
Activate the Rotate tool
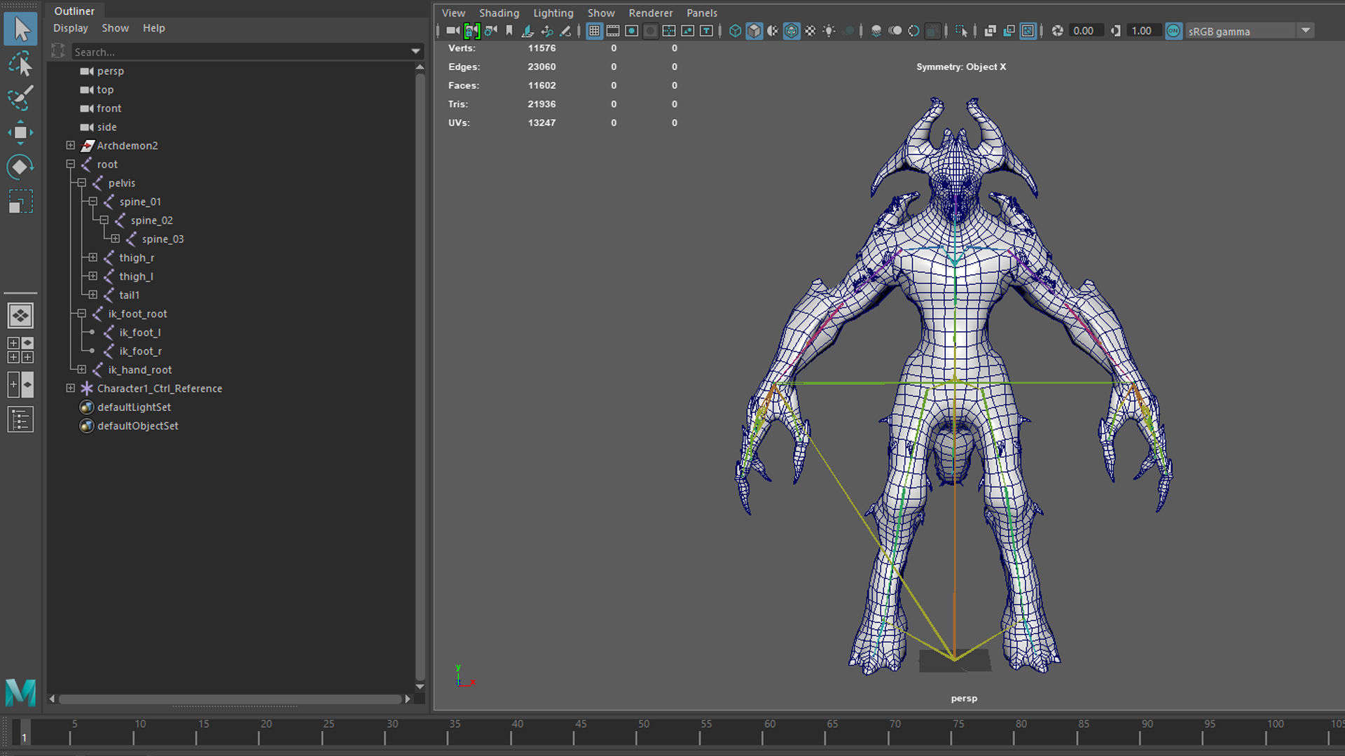click(x=20, y=167)
